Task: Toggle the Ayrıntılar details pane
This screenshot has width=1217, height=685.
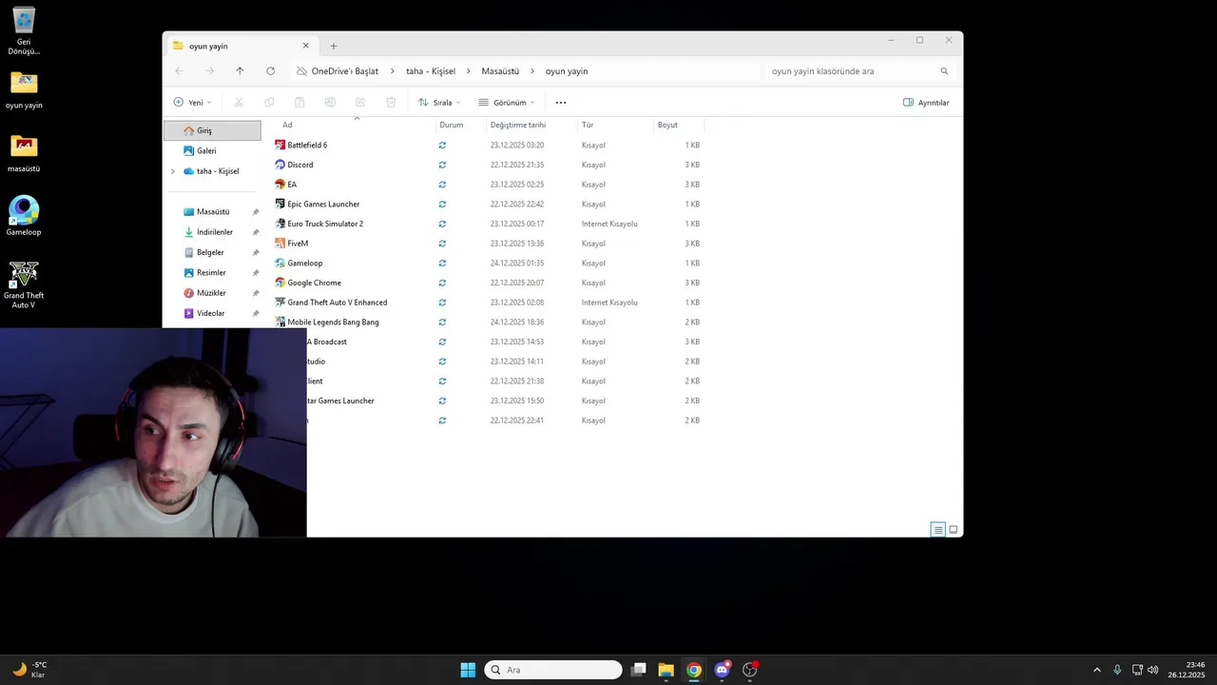Action: [926, 103]
